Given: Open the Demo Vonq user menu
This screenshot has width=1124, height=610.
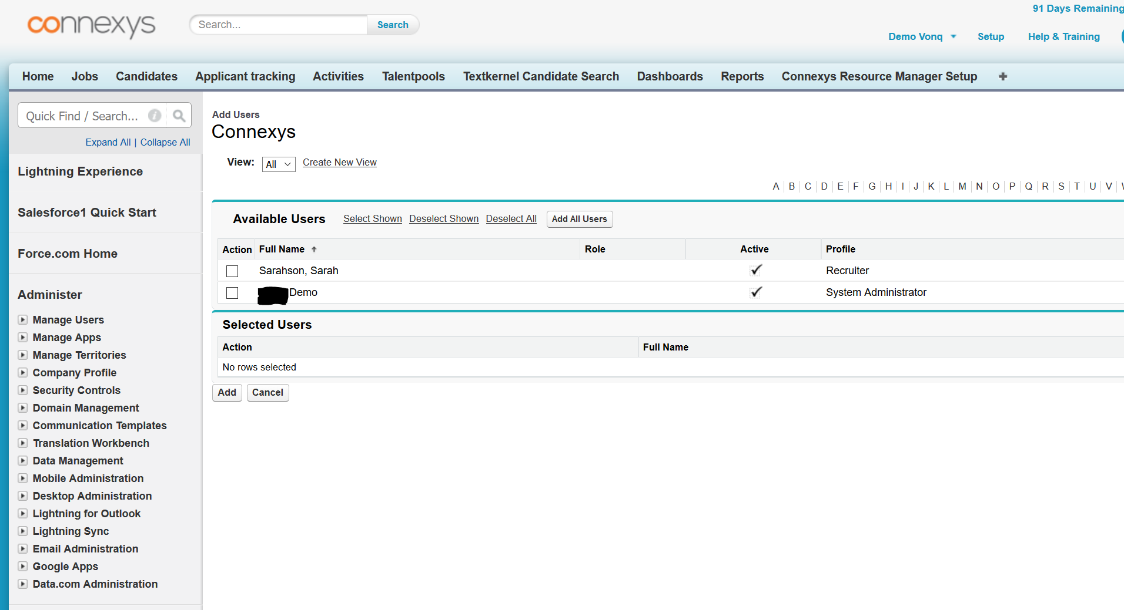Looking at the screenshot, I should tap(922, 36).
